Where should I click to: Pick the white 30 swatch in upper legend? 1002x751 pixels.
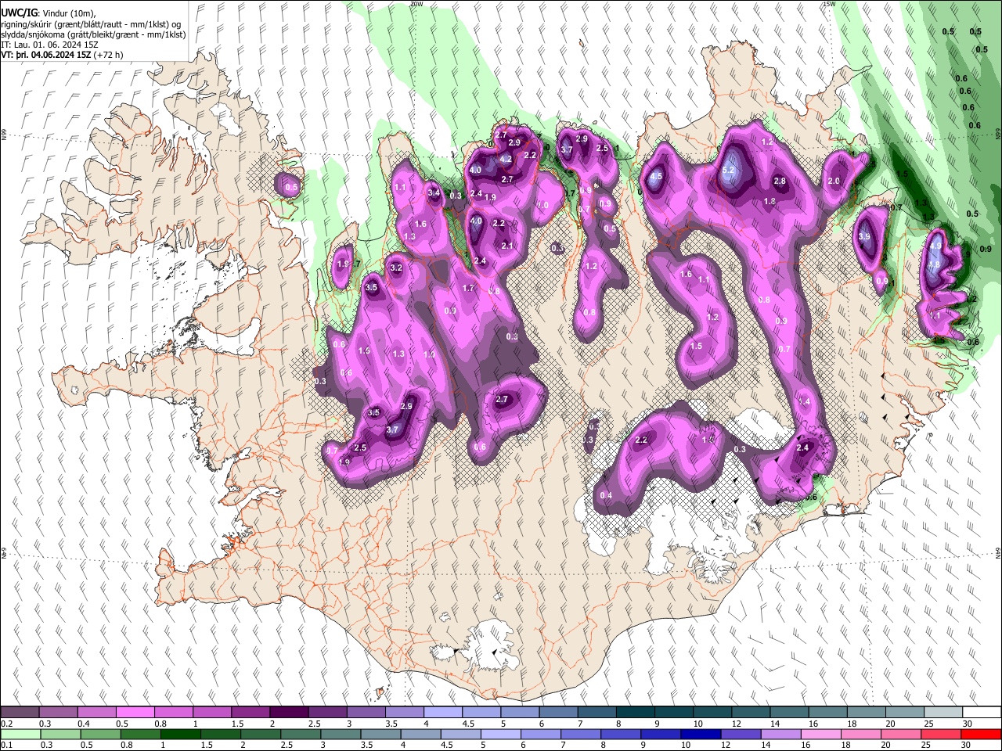pyautogui.click(x=982, y=713)
